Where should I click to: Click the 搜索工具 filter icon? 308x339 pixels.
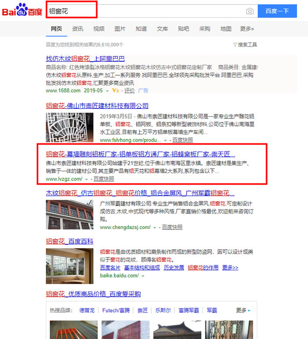tap(235, 45)
